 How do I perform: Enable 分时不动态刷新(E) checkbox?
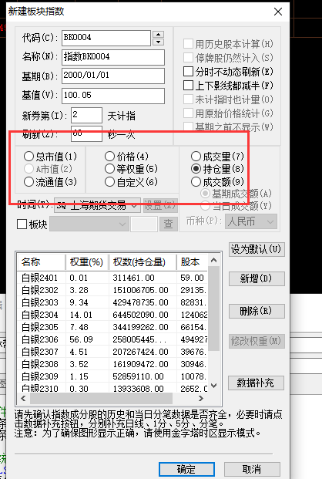point(188,72)
